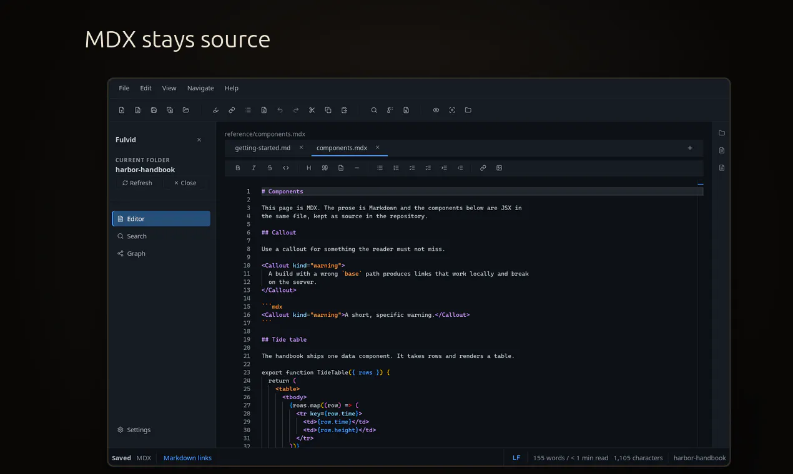The image size is (793, 474).
Task: Click the '1,105 characters' status entry
Action: [638, 458]
